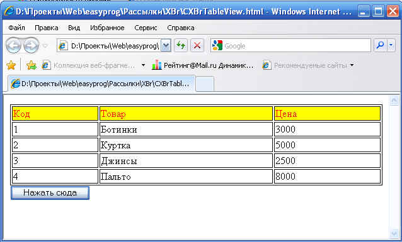The width and height of the screenshot is (402, 242).
Task: Open the Избранное menu
Action: pyautogui.click(x=107, y=28)
